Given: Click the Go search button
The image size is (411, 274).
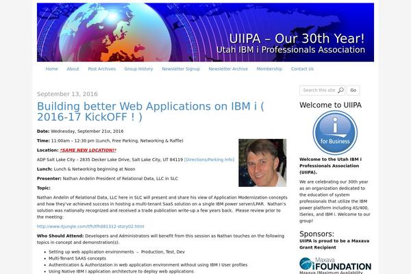Looking at the screenshot, I should (x=353, y=90).
